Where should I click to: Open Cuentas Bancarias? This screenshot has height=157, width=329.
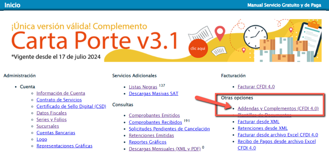[56, 133]
